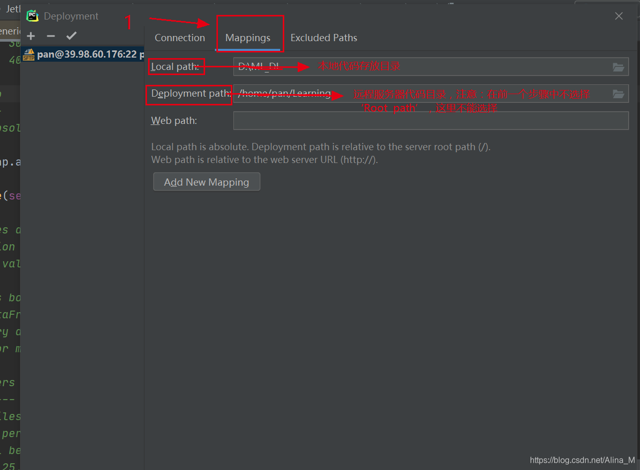Image resolution: width=640 pixels, height=470 pixels.
Task: Open the Excluded Paths tab
Action: [x=324, y=38]
